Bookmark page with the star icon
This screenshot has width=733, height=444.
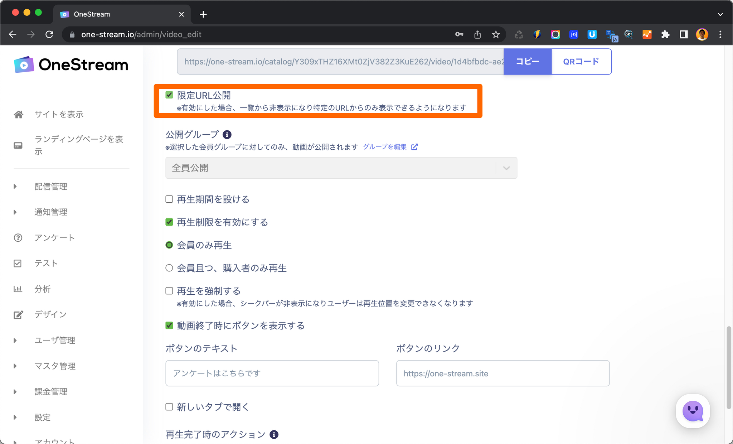point(496,34)
